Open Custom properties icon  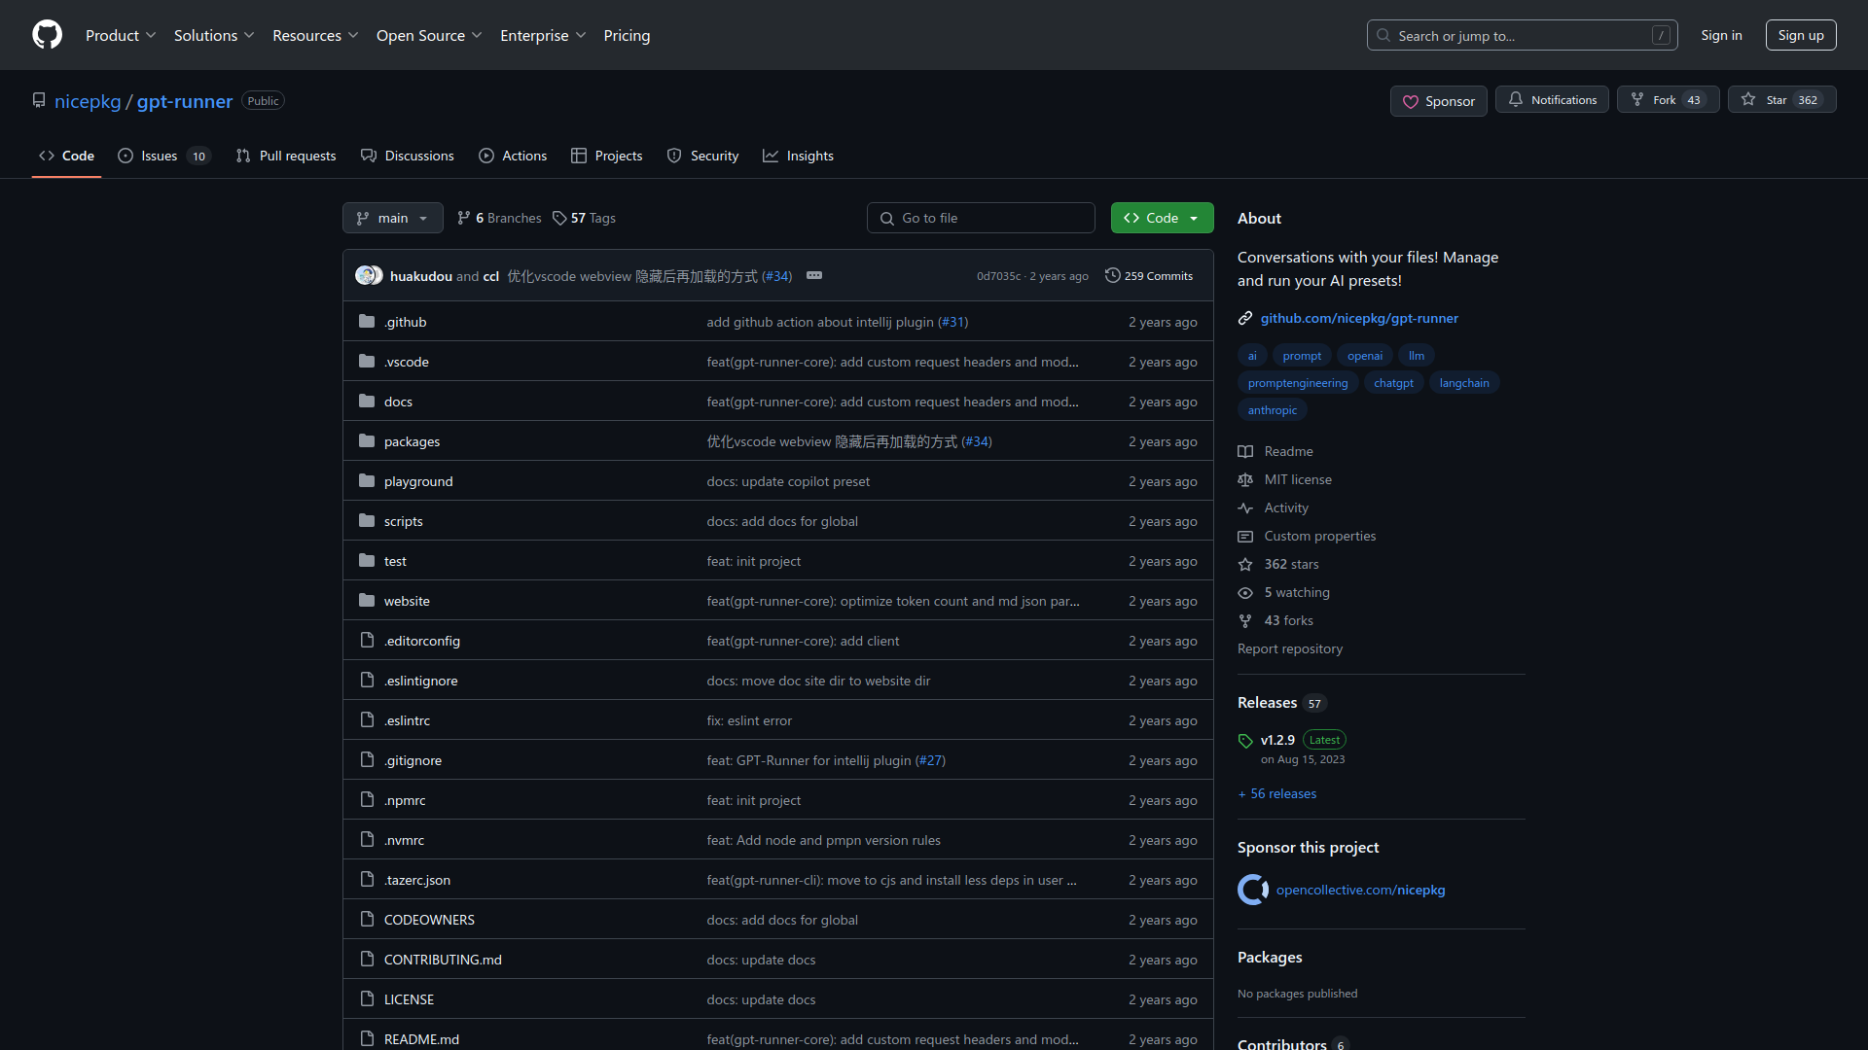[x=1245, y=536]
